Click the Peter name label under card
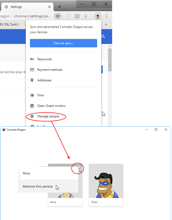172x220 pixels. 95,202
